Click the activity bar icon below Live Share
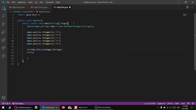The height and width of the screenshot is (110, 196). pos(3,56)
